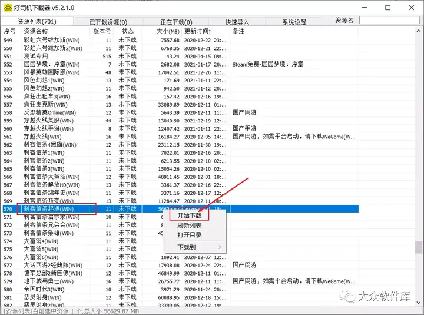The height and width of the screenshot is (315, 424).
Task: Select row 穿越火线手游(WIN)
Action: (x=181, y=129)
